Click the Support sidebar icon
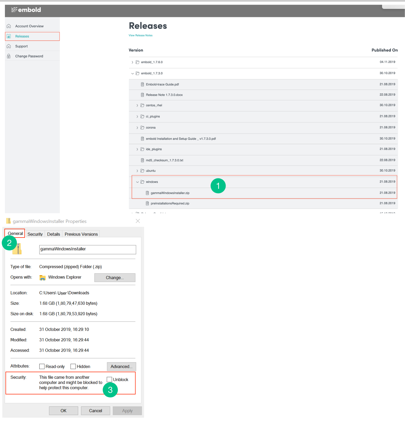Screen dimensions: 405x422 point(9,46)
